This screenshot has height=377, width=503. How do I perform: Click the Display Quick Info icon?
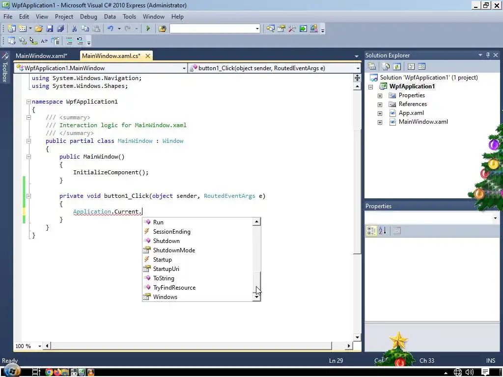coord(33,41)
